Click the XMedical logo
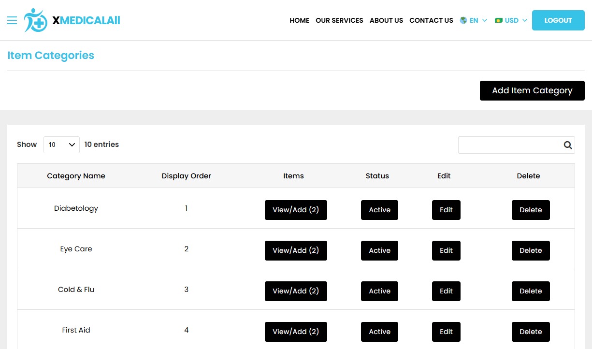The image size is (592, 349). click(x=72, y=20)
